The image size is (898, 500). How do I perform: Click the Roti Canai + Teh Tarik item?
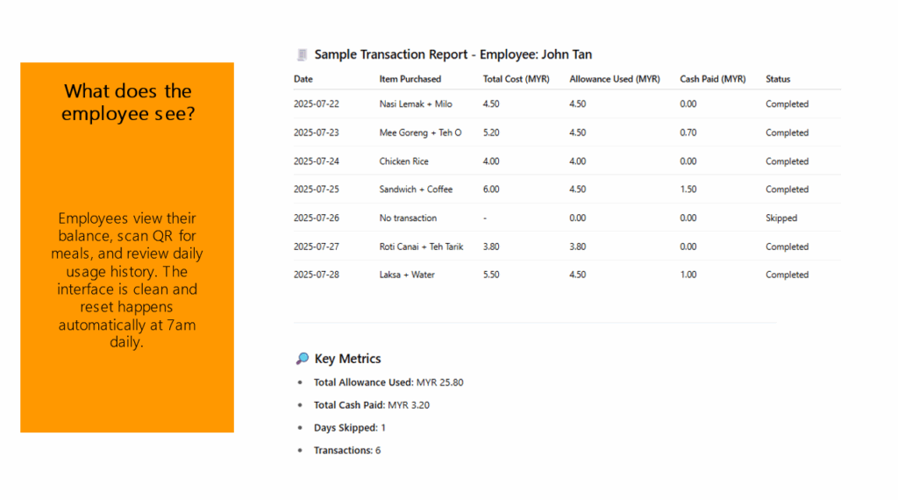pos(421,247)
